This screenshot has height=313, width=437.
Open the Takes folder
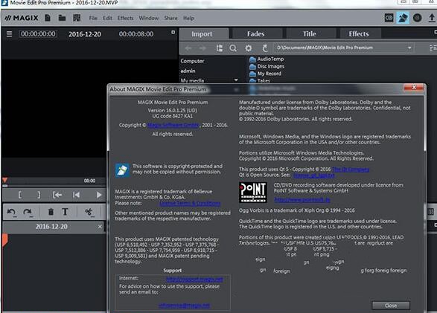coord(260,81)
